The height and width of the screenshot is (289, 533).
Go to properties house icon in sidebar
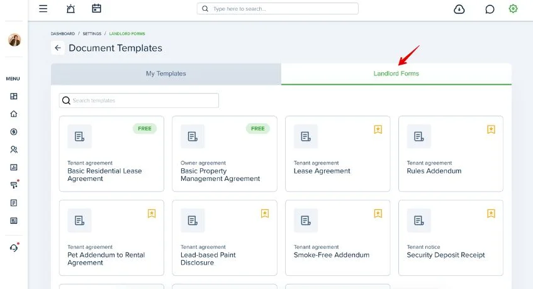coord(14,114)
